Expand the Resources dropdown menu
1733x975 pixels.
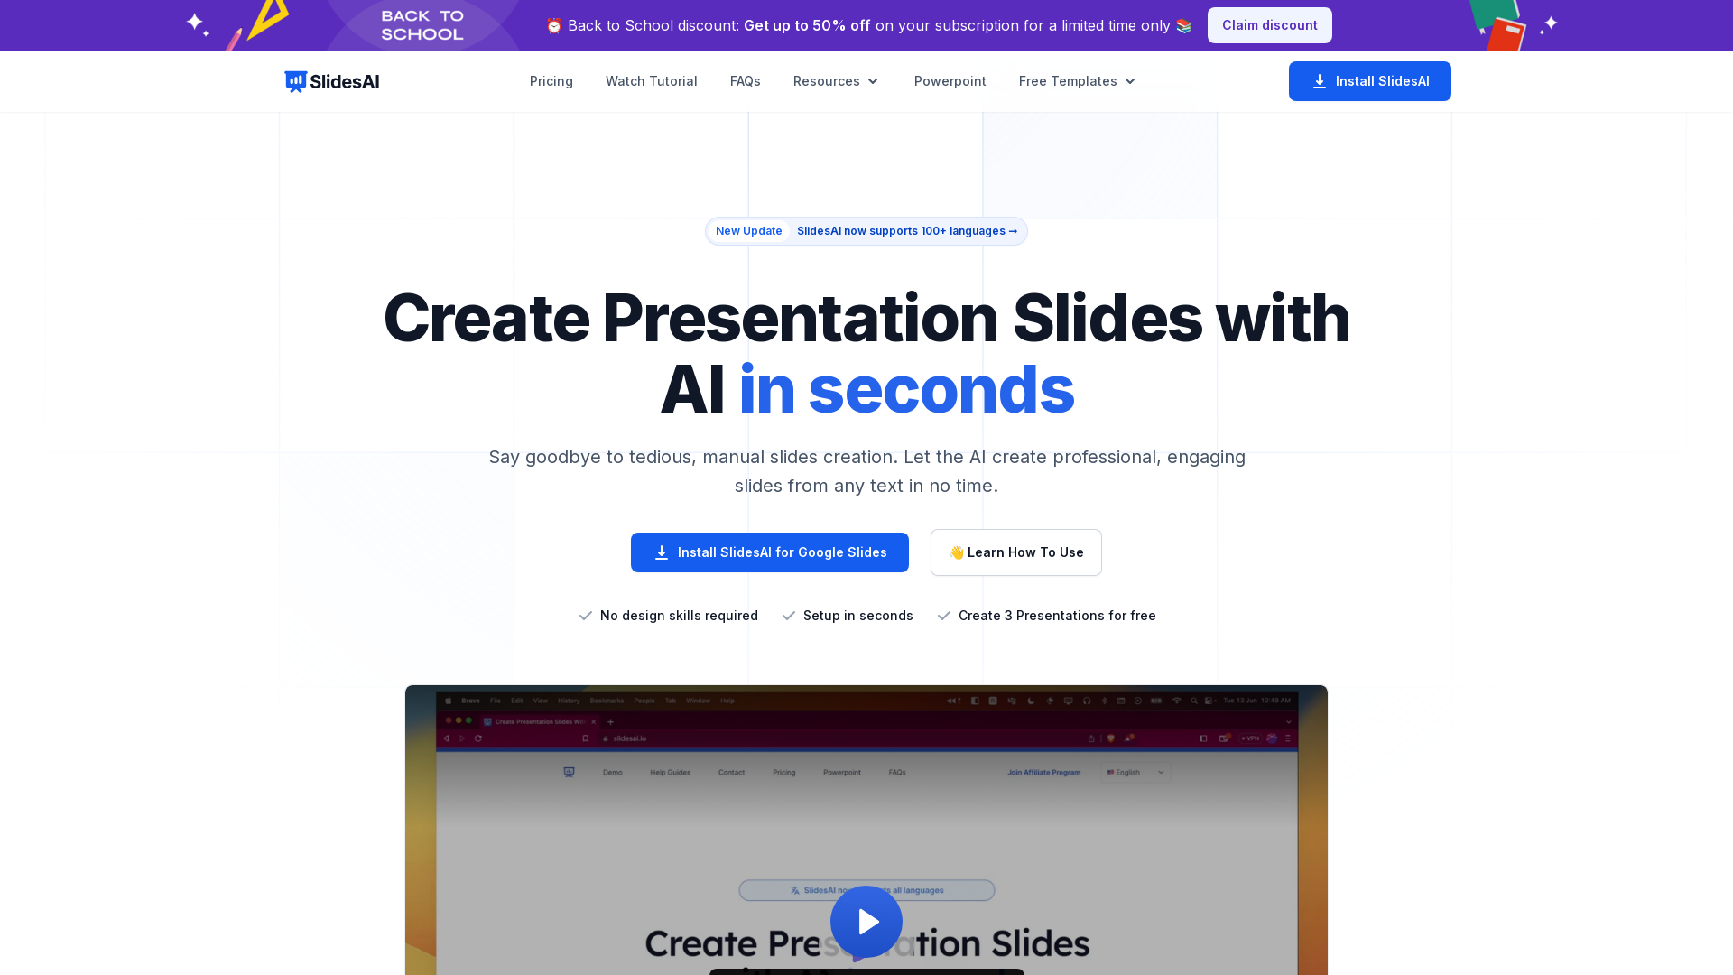pyautogui.click(x=838, y=81)
